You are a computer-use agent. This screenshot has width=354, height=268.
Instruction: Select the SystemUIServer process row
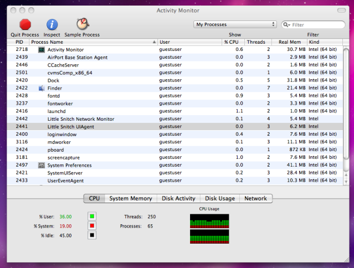175,173
